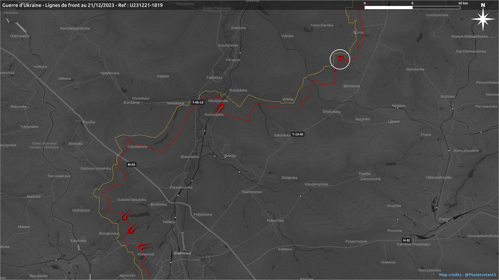
Task: Click the Minkivka label
Action: [x=76, y=144]
